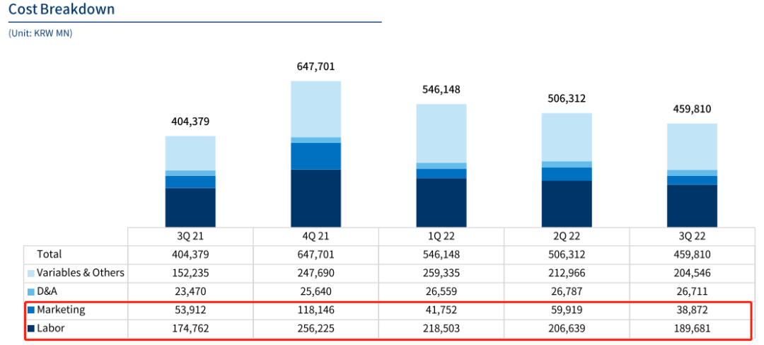Screen dimensions: 764x345
Task: Click the unit label KRW MN
Action: pos(40,33)
